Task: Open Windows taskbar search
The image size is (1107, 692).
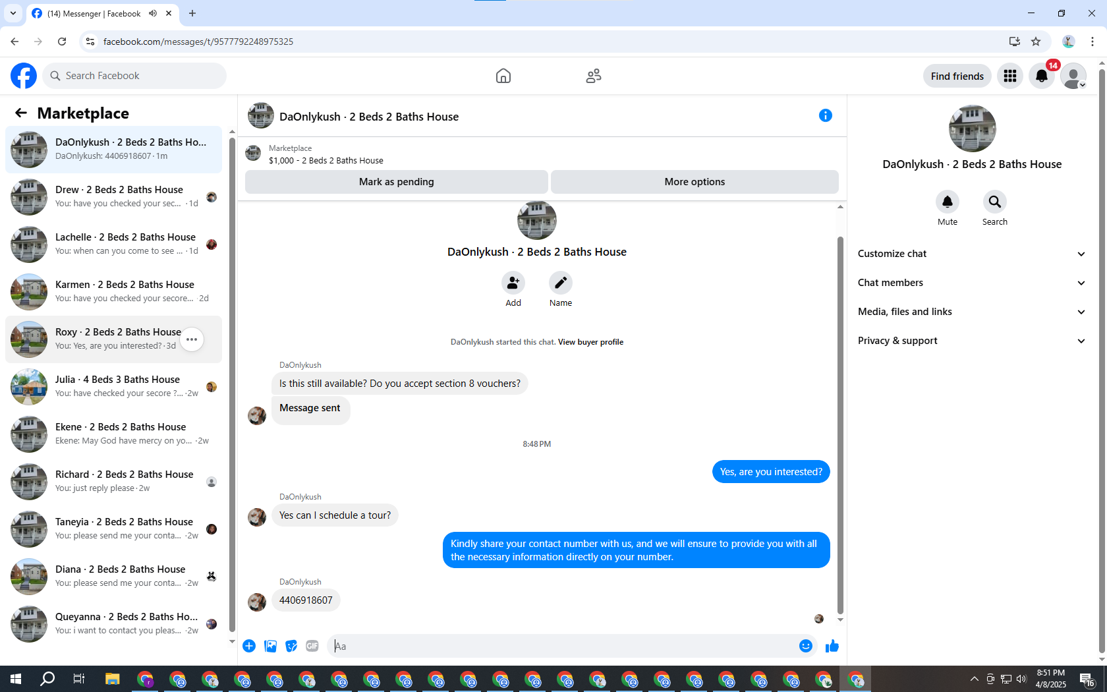Action: [47, 679]
